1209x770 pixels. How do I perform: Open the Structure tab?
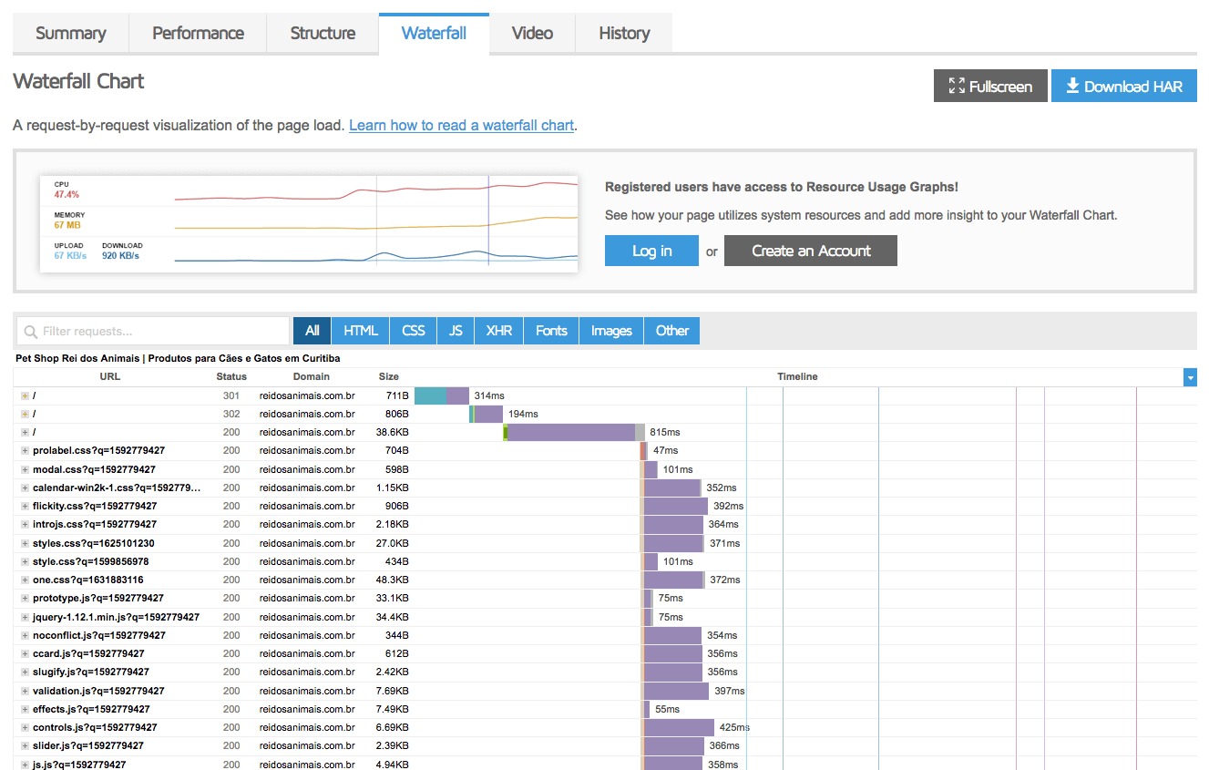[323, 34]
